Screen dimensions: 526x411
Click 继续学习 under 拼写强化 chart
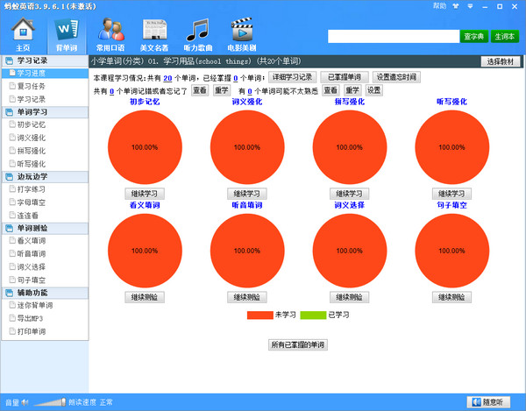pyautogui.click(x=350, y=194)
